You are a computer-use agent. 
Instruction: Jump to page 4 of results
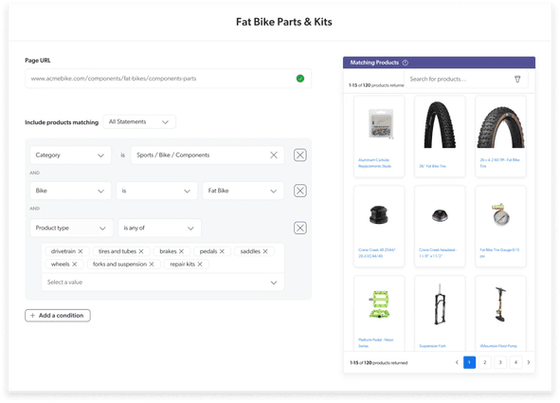515,362
